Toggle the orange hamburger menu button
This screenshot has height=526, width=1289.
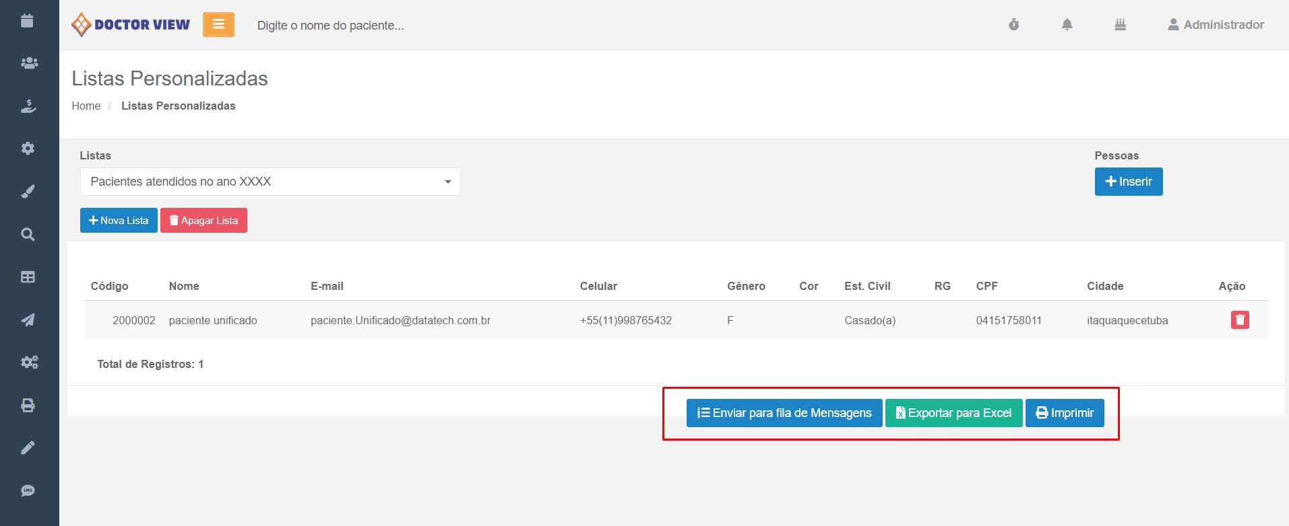218,25
